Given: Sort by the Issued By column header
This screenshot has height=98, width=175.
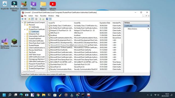Looking at the screenshot, I should (x=86, y=23).
